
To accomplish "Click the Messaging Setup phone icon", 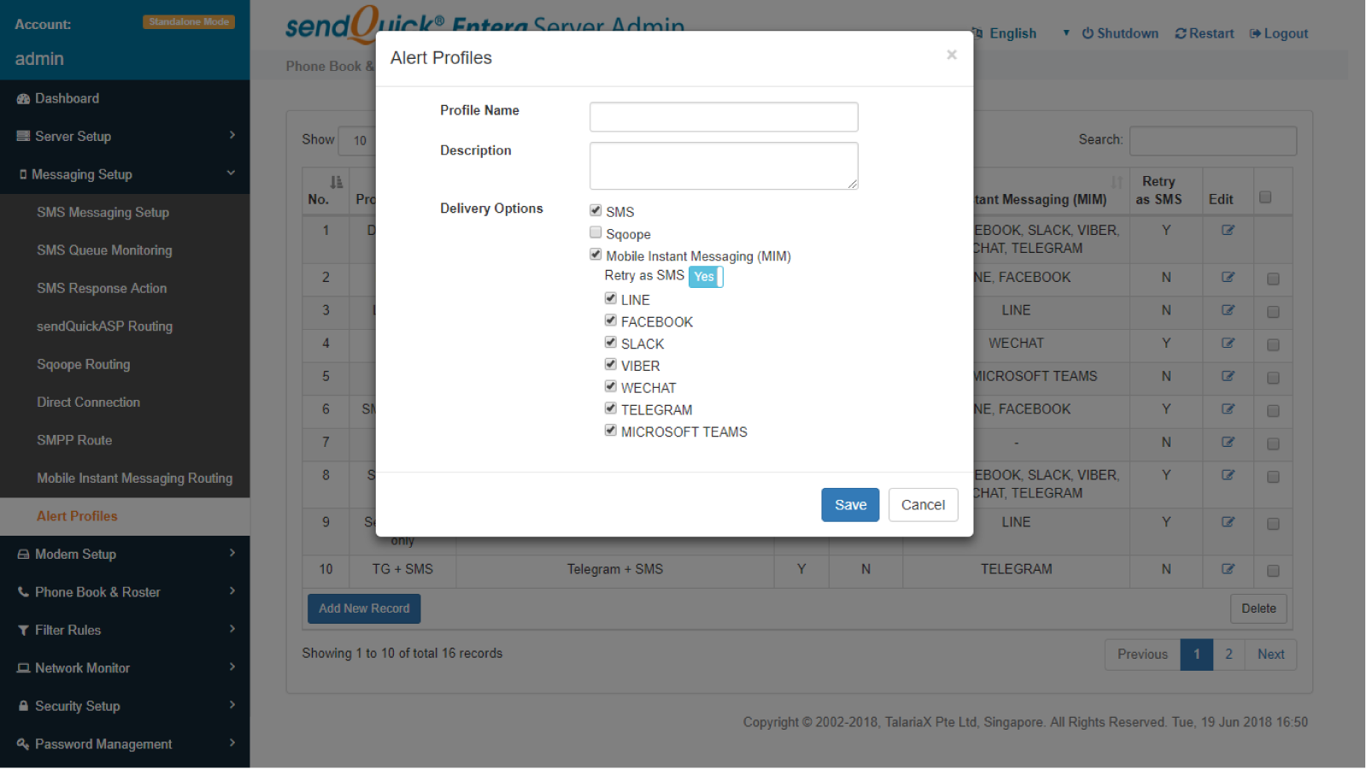I will [x=23, y=174].
